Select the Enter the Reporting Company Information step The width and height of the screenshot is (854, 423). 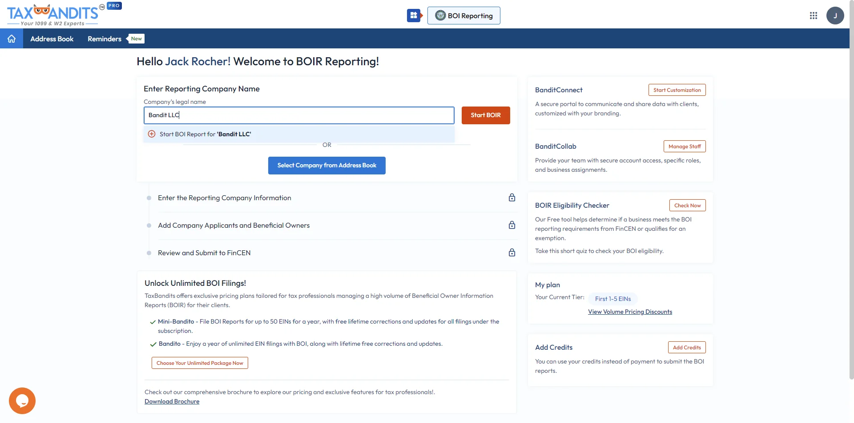coord(225,198)
